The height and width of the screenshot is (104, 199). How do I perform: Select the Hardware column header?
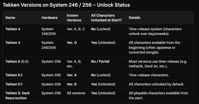(49, 17)
